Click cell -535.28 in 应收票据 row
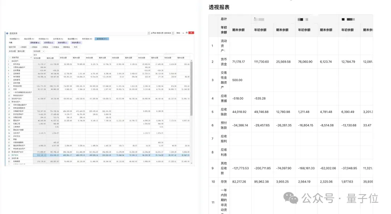Viewport: 391px width, 214px height. [x=260, y=98]
